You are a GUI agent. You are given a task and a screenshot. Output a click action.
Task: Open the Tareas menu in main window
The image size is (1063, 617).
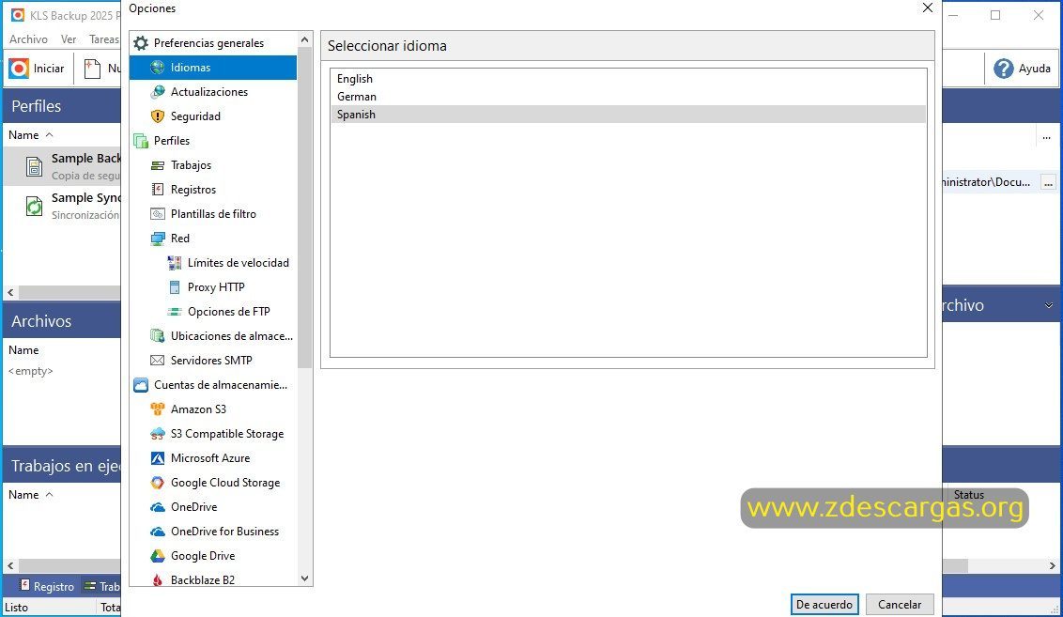(103, 39)
